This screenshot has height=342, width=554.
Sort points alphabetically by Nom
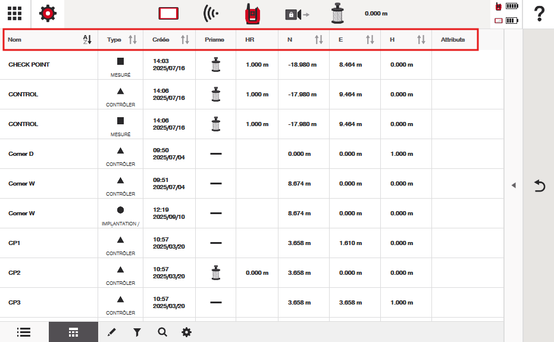[87, 40]
